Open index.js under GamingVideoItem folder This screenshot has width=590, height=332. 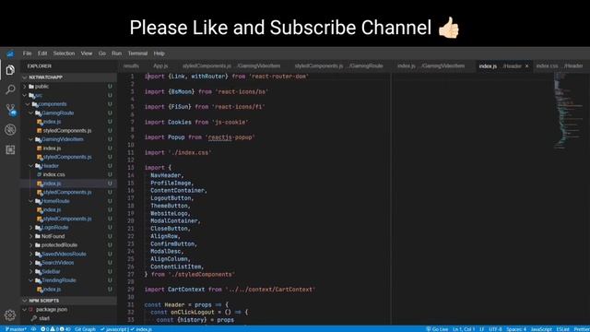click(x=68, y=148)
